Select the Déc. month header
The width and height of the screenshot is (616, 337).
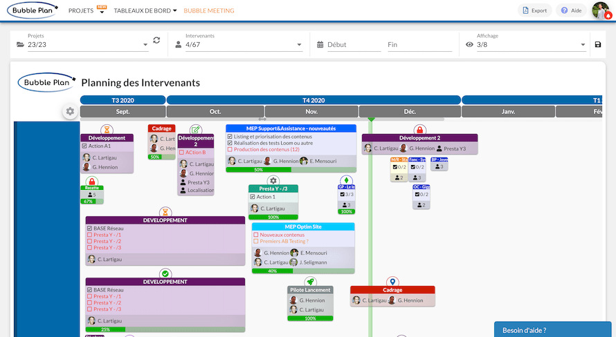pyautogui.click(x=410, y=112)
